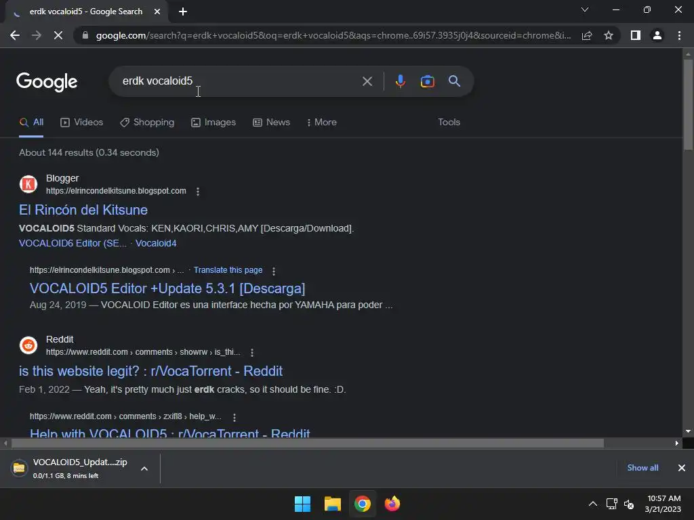Share this page via address bar icon
The height and width of the screenshot is (520, 694).
click(587, 35)
